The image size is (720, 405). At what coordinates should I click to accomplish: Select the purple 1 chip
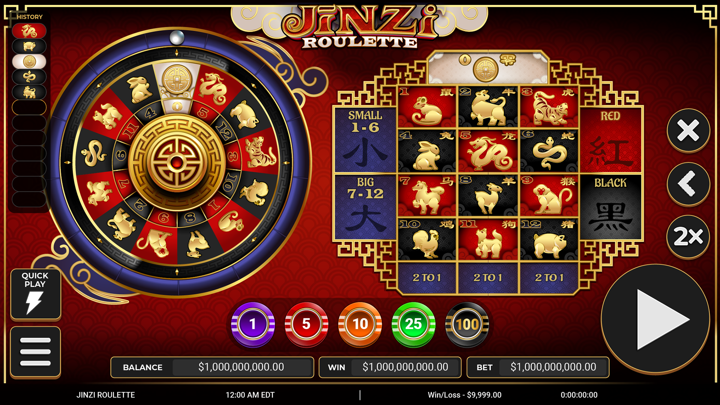[x=253, y=324]
